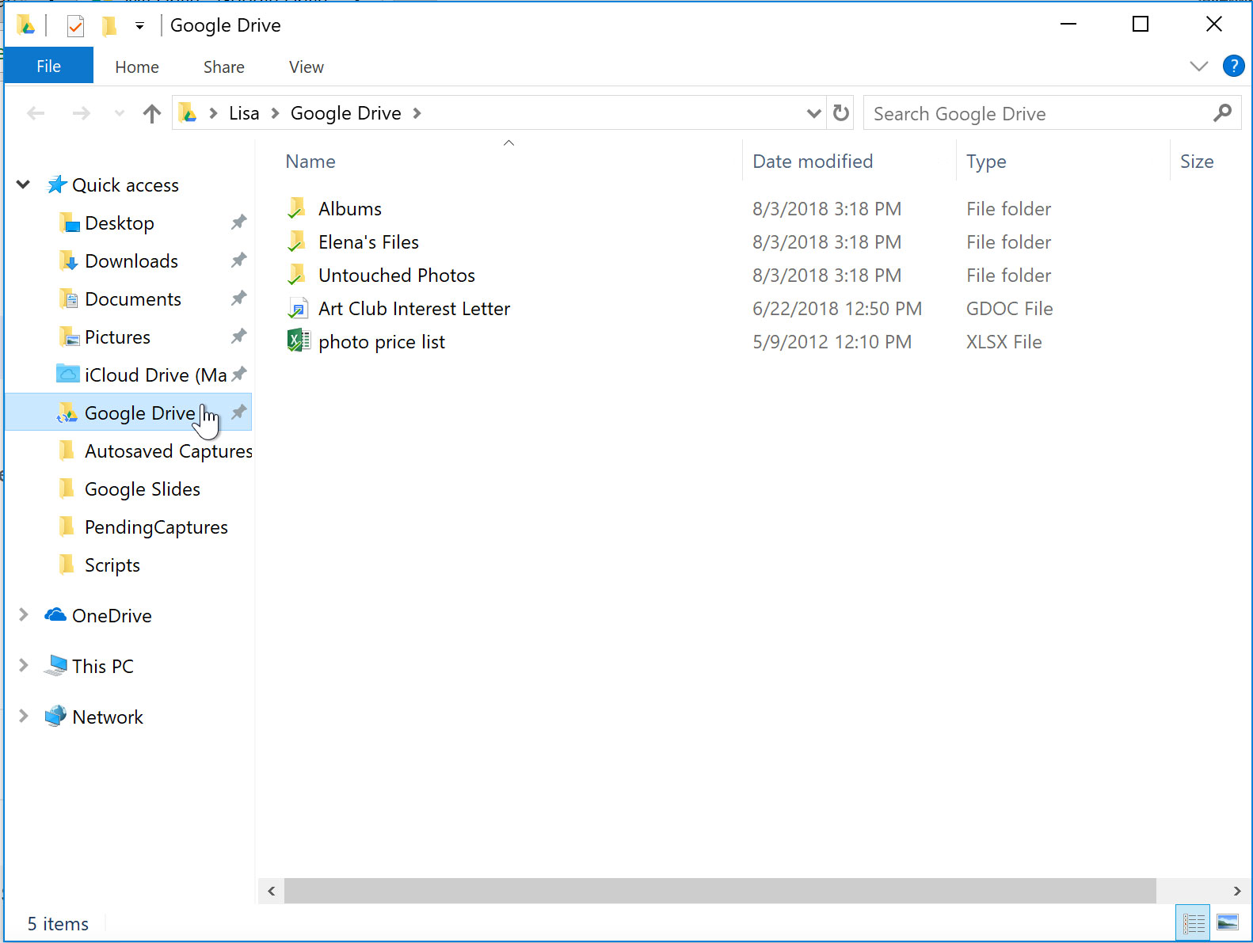The height and width of the screenshot is (943, 1253).
Task: Open Documents in Quick access
Action: (x=133, y=299)
